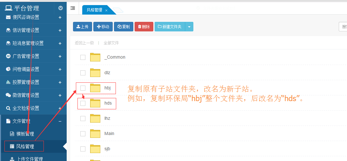Click the 复制 copy button
Screen dimensions: 347x161
[x=124, y=27]
